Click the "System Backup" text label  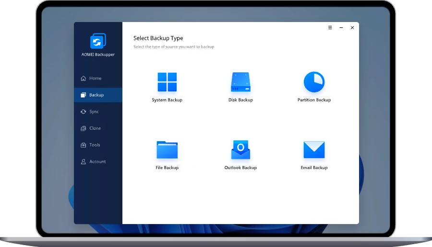coord(167,100)
